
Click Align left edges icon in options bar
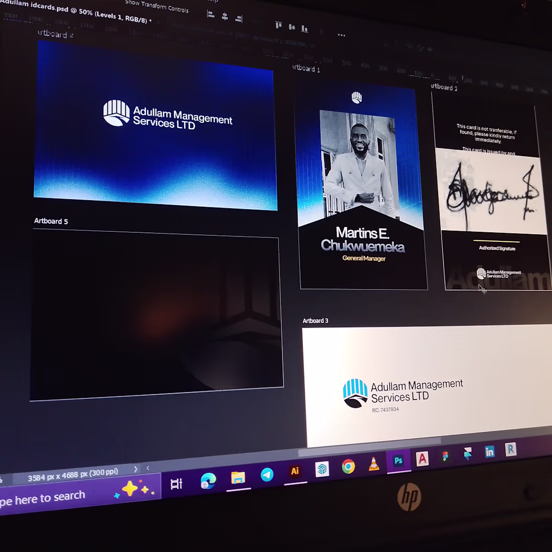pyautogui.click(x=211, y=15)
